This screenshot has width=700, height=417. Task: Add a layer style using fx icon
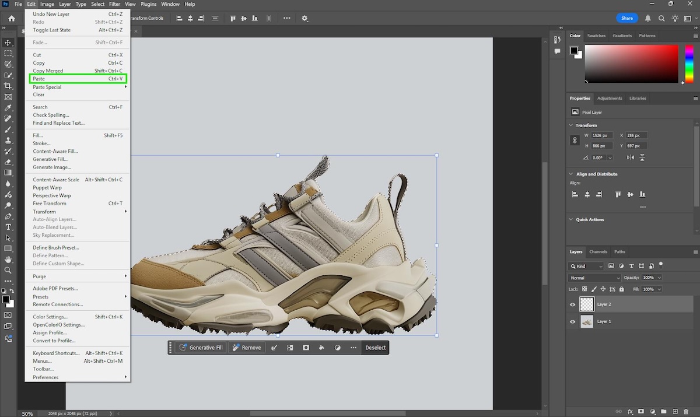(x=630, y=412)
